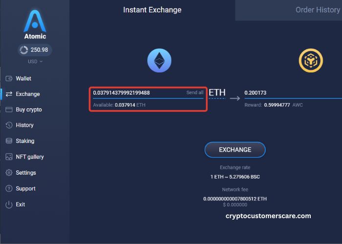
Task: Click the Support question mark icon
Action: tap(9, 189)
